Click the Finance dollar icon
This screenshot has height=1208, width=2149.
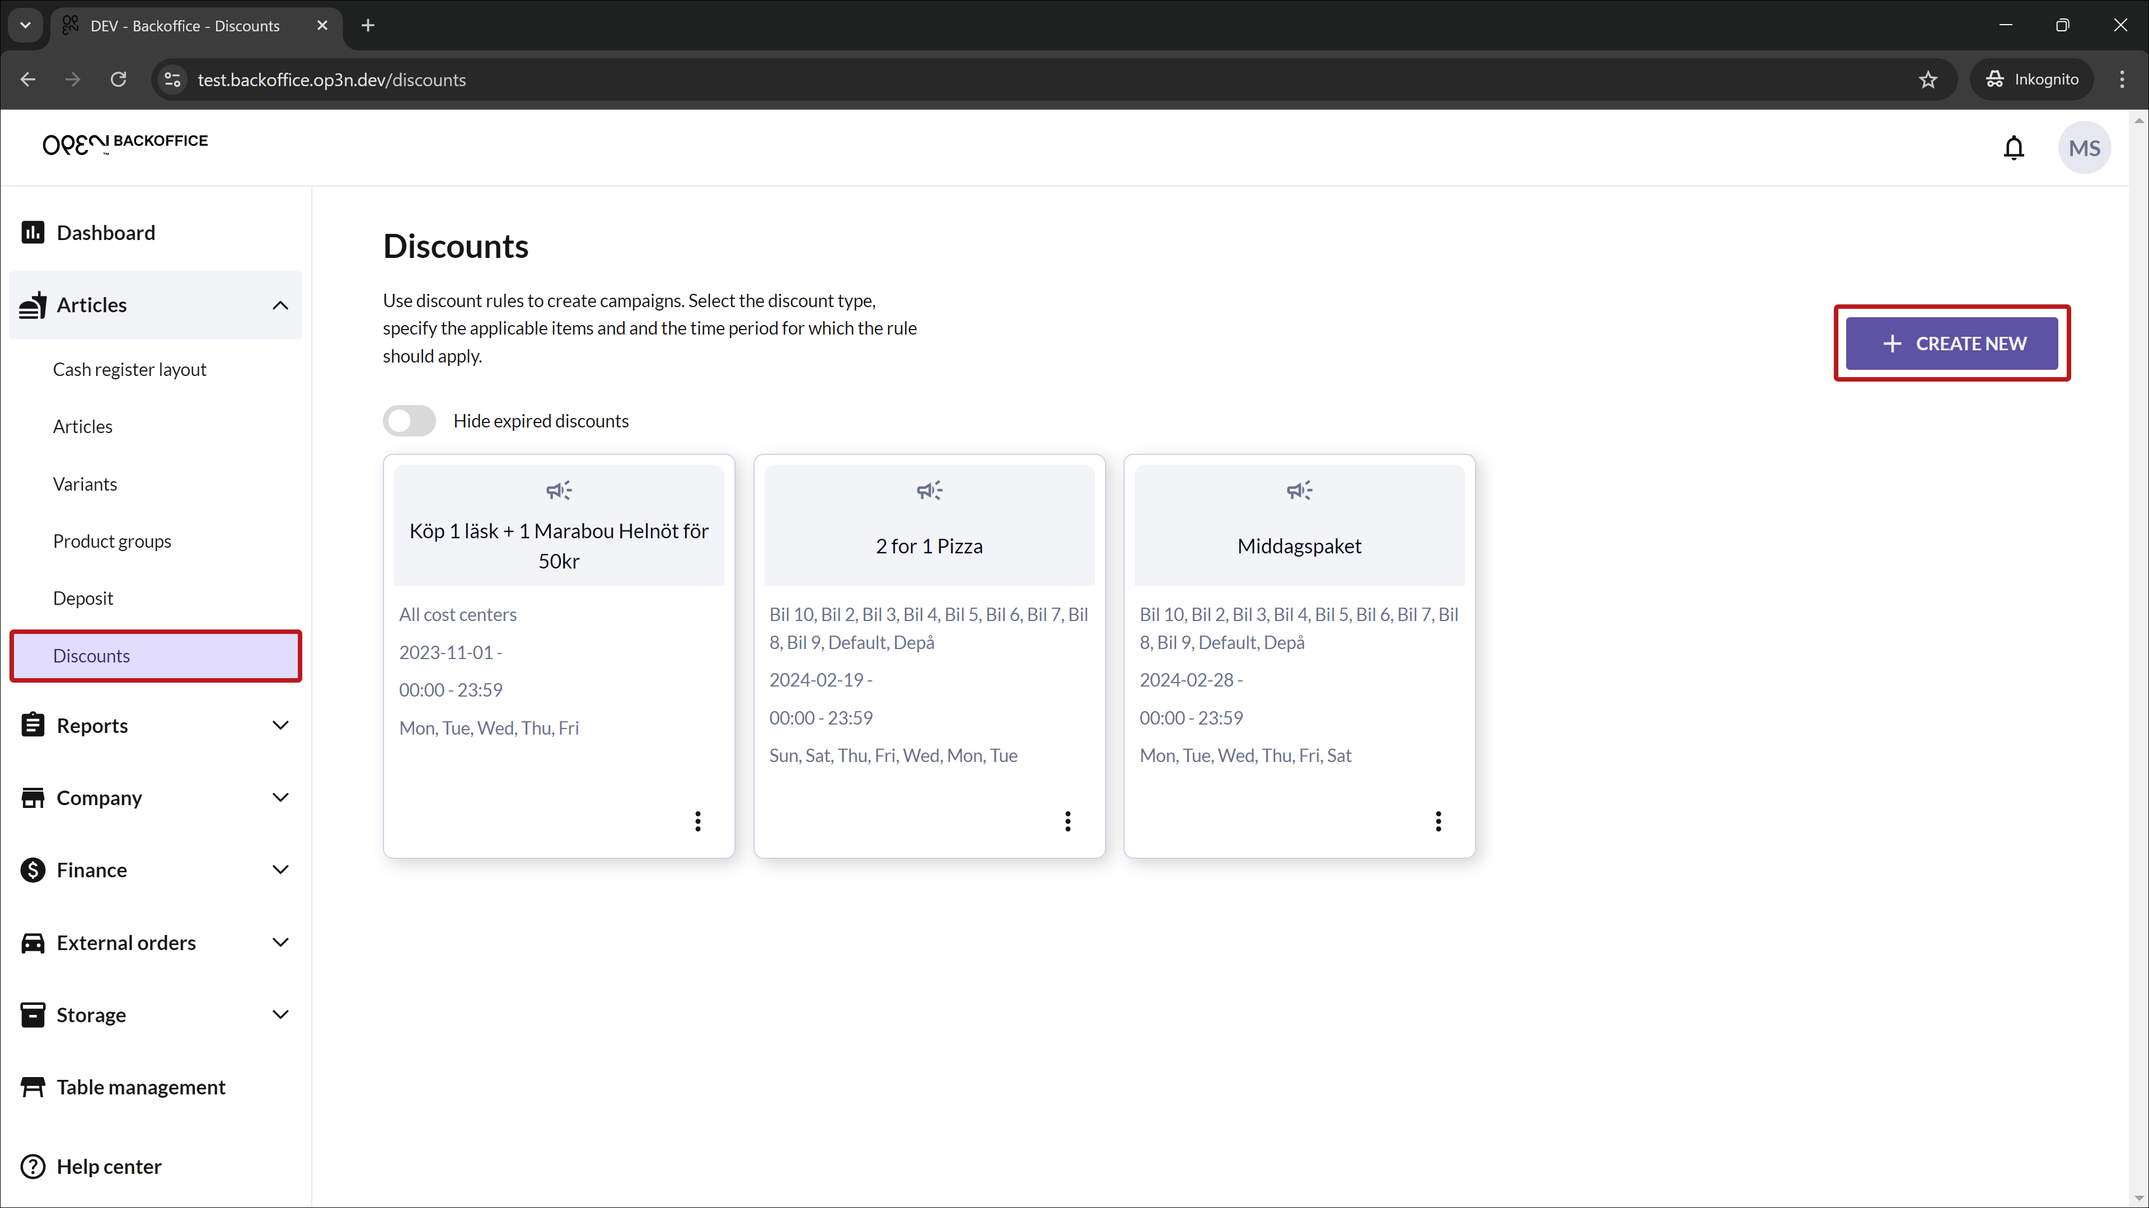pyautogui.click(x=32, y=869)
